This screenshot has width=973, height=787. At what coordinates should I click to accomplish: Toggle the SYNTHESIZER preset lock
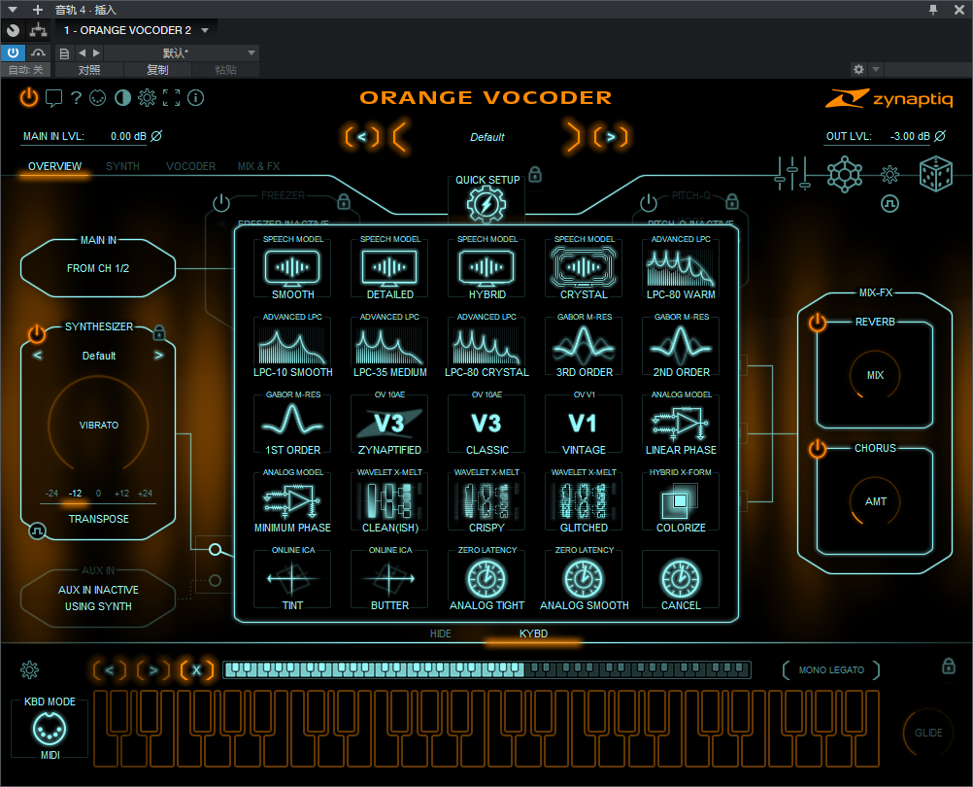point(159,332)
